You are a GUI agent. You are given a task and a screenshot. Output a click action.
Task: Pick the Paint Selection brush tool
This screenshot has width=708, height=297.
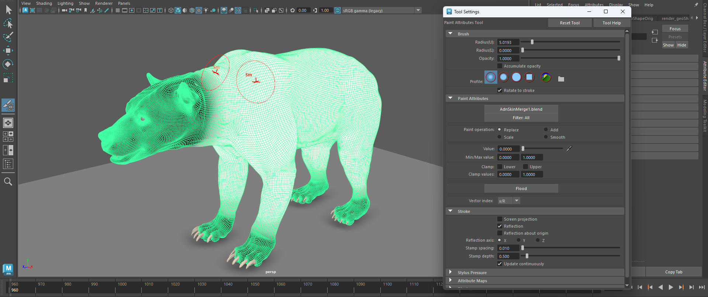coord(8,37)
